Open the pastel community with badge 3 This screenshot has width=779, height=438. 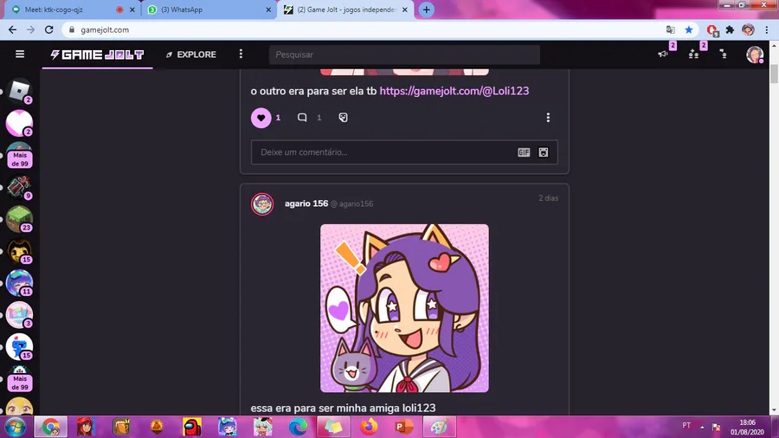[x=19, y=314]
